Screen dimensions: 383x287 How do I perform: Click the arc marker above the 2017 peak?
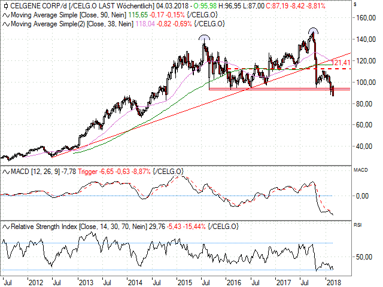[313, 30]
